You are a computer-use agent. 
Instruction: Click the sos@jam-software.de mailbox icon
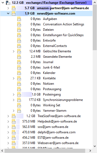click(14, 127)
